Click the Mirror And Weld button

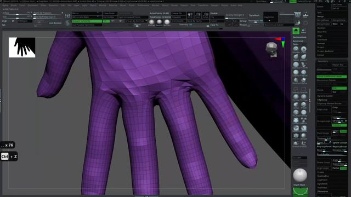click(x=86, y=17)
